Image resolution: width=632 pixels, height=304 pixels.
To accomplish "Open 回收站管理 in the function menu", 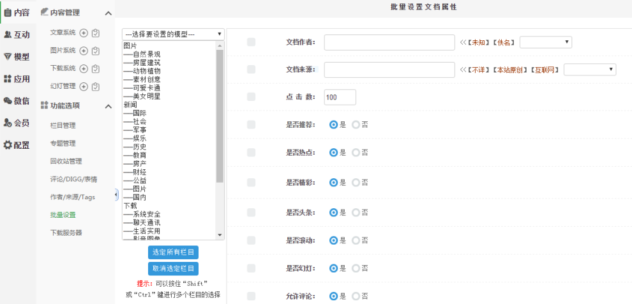I will pos(66,162).
